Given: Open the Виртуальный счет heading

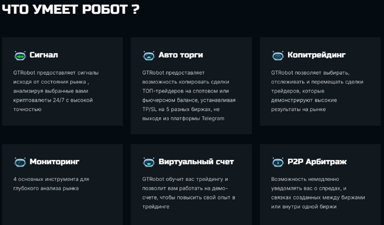Looking at the screenshot, I should 196,162.
